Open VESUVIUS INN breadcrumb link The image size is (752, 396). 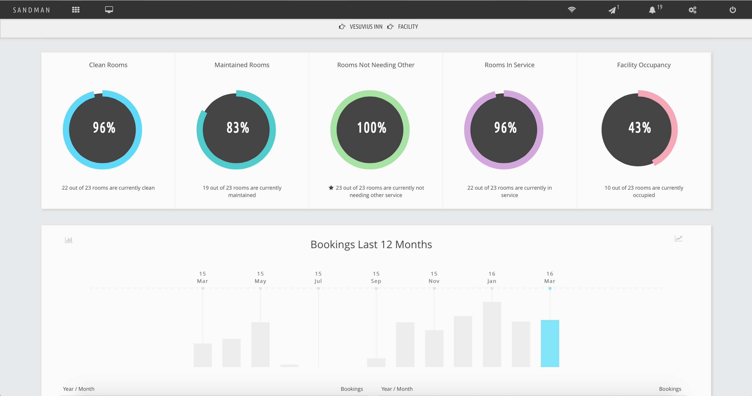(x=366, y=27)
